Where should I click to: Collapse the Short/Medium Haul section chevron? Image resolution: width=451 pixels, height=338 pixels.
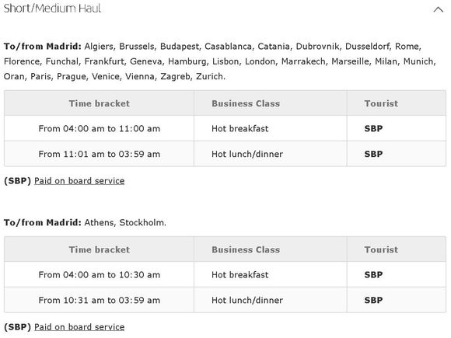pos(438,9)
